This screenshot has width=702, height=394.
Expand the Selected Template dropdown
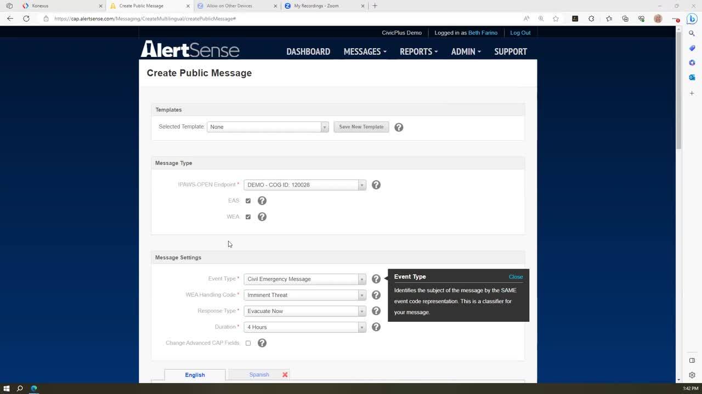[268, 127]
